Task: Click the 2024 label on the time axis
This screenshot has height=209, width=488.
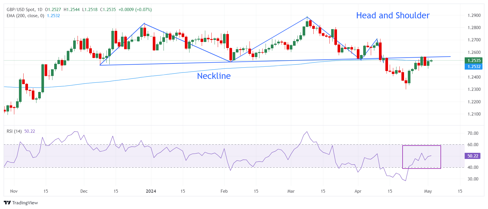Action: pyautogui.click(x=151, y=191)
